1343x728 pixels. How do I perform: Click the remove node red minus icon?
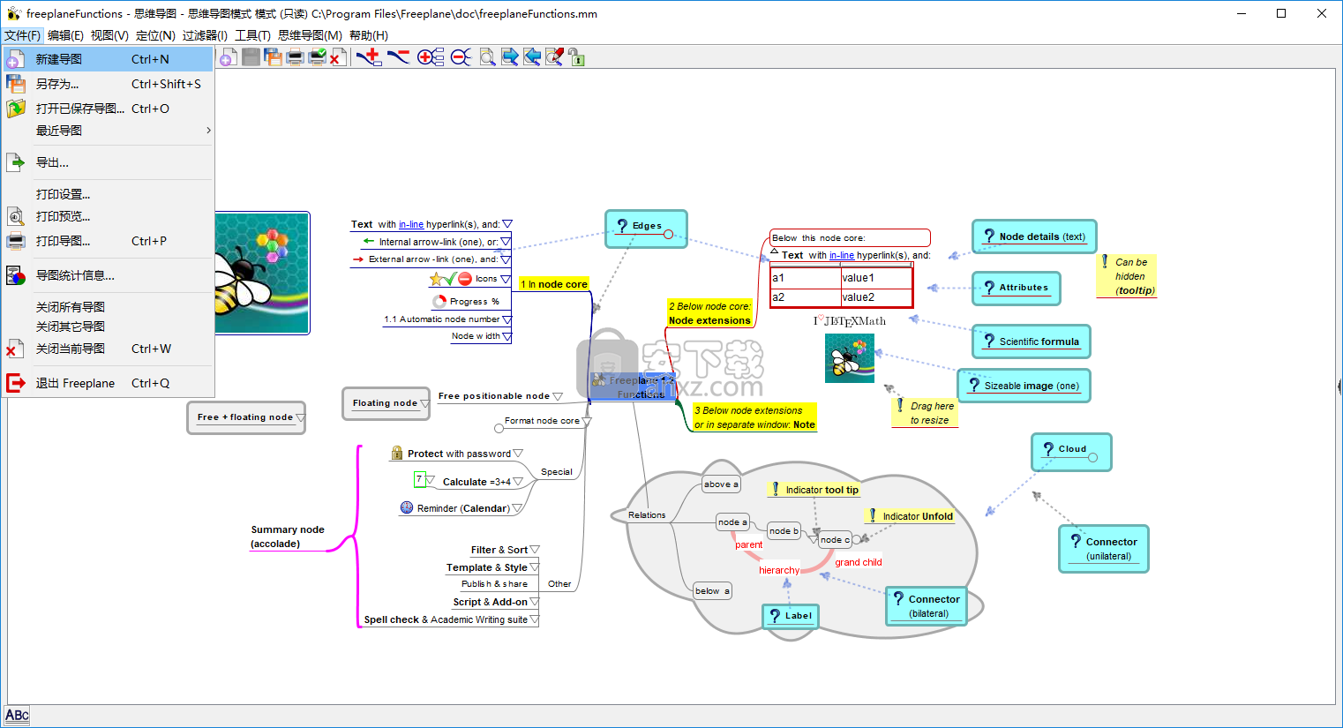(399, 57)
